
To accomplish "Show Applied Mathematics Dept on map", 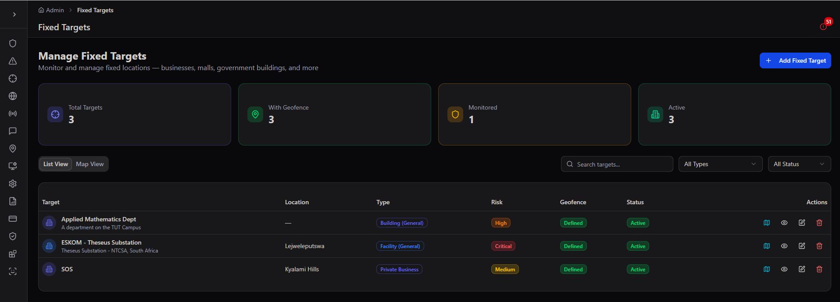I will [767, 223].
